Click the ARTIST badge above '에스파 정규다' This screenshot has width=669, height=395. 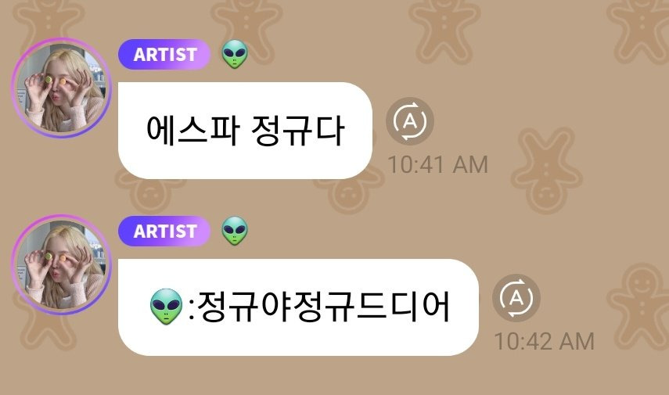tap(164, 54)
